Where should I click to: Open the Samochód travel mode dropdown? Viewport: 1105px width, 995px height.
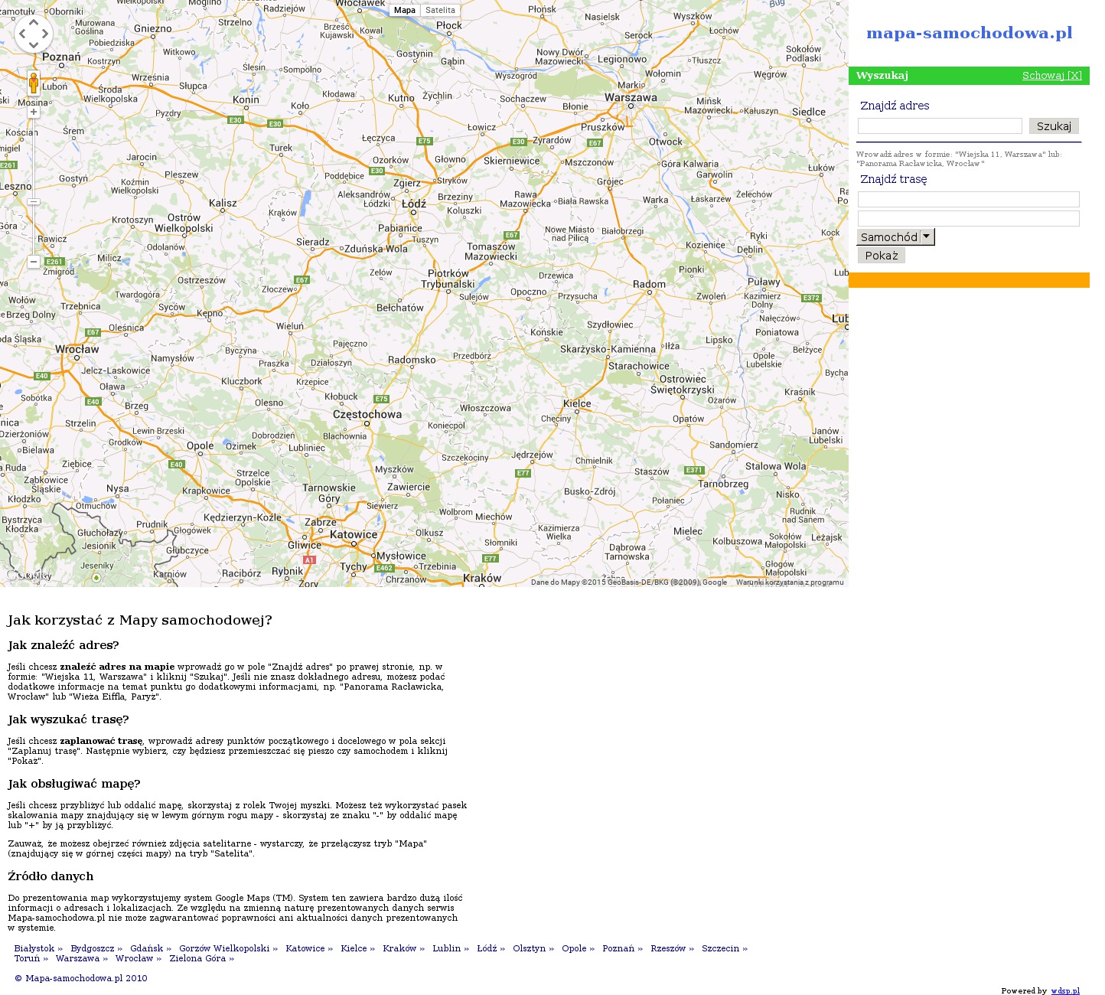[895, 237]
